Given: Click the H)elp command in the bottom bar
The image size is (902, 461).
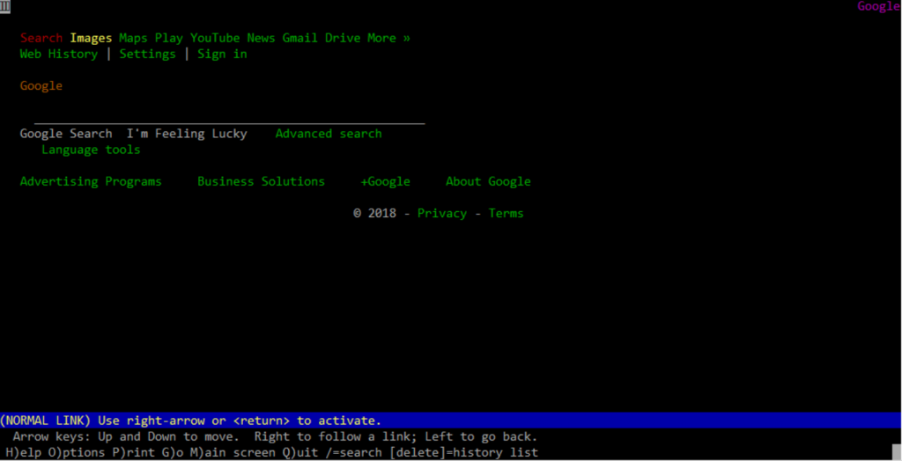Looking at the screenshot, I should point(24,452).
